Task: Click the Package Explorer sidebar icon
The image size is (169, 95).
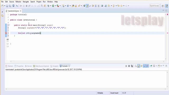Action: (x=2, y=16)
